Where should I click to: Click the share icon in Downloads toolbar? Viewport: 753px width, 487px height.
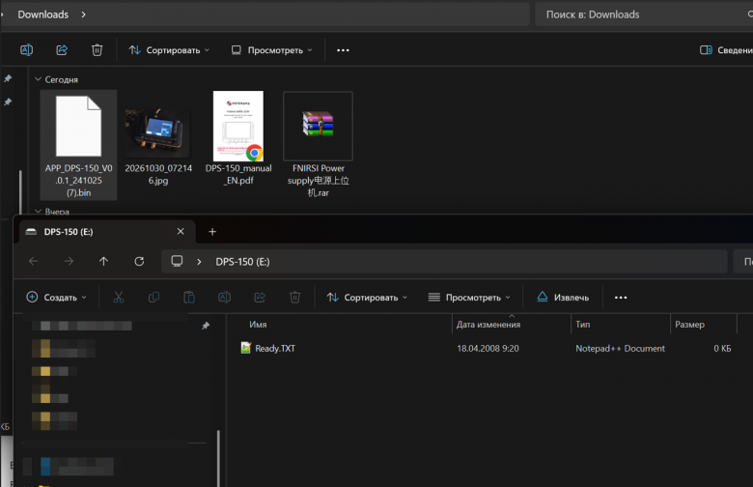tap(62, 50)
